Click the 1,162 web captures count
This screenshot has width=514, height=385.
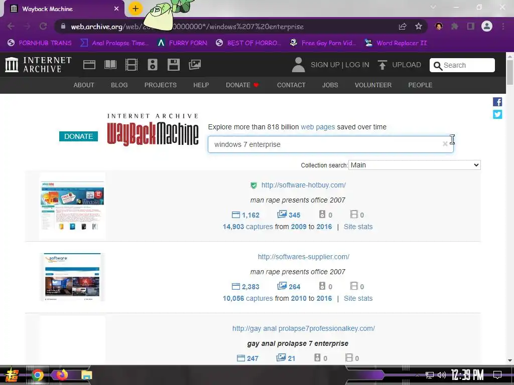(x=245, y=215)
